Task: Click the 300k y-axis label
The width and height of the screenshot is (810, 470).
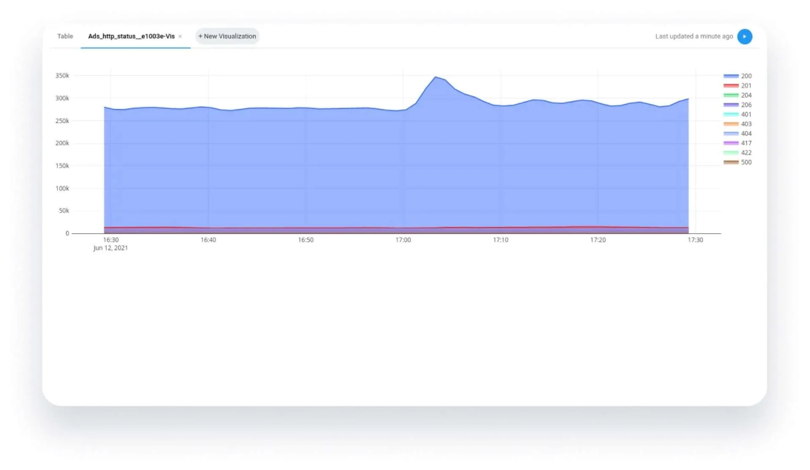Action: pos(62,98)
